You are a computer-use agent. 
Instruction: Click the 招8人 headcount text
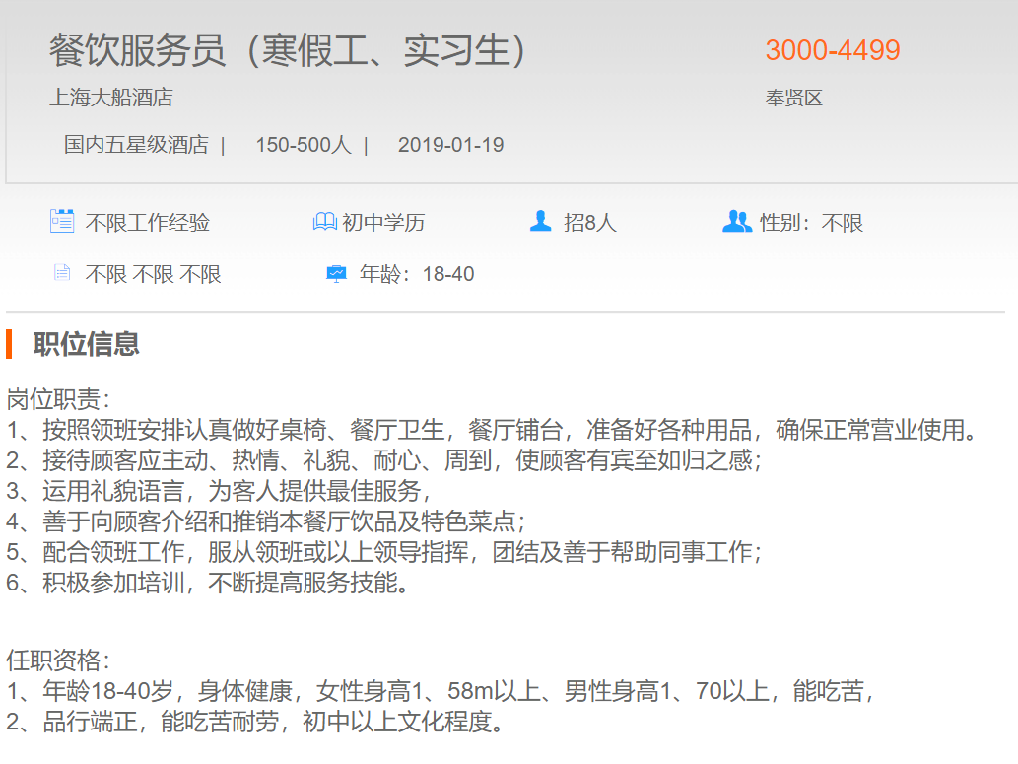click(589, 223)
